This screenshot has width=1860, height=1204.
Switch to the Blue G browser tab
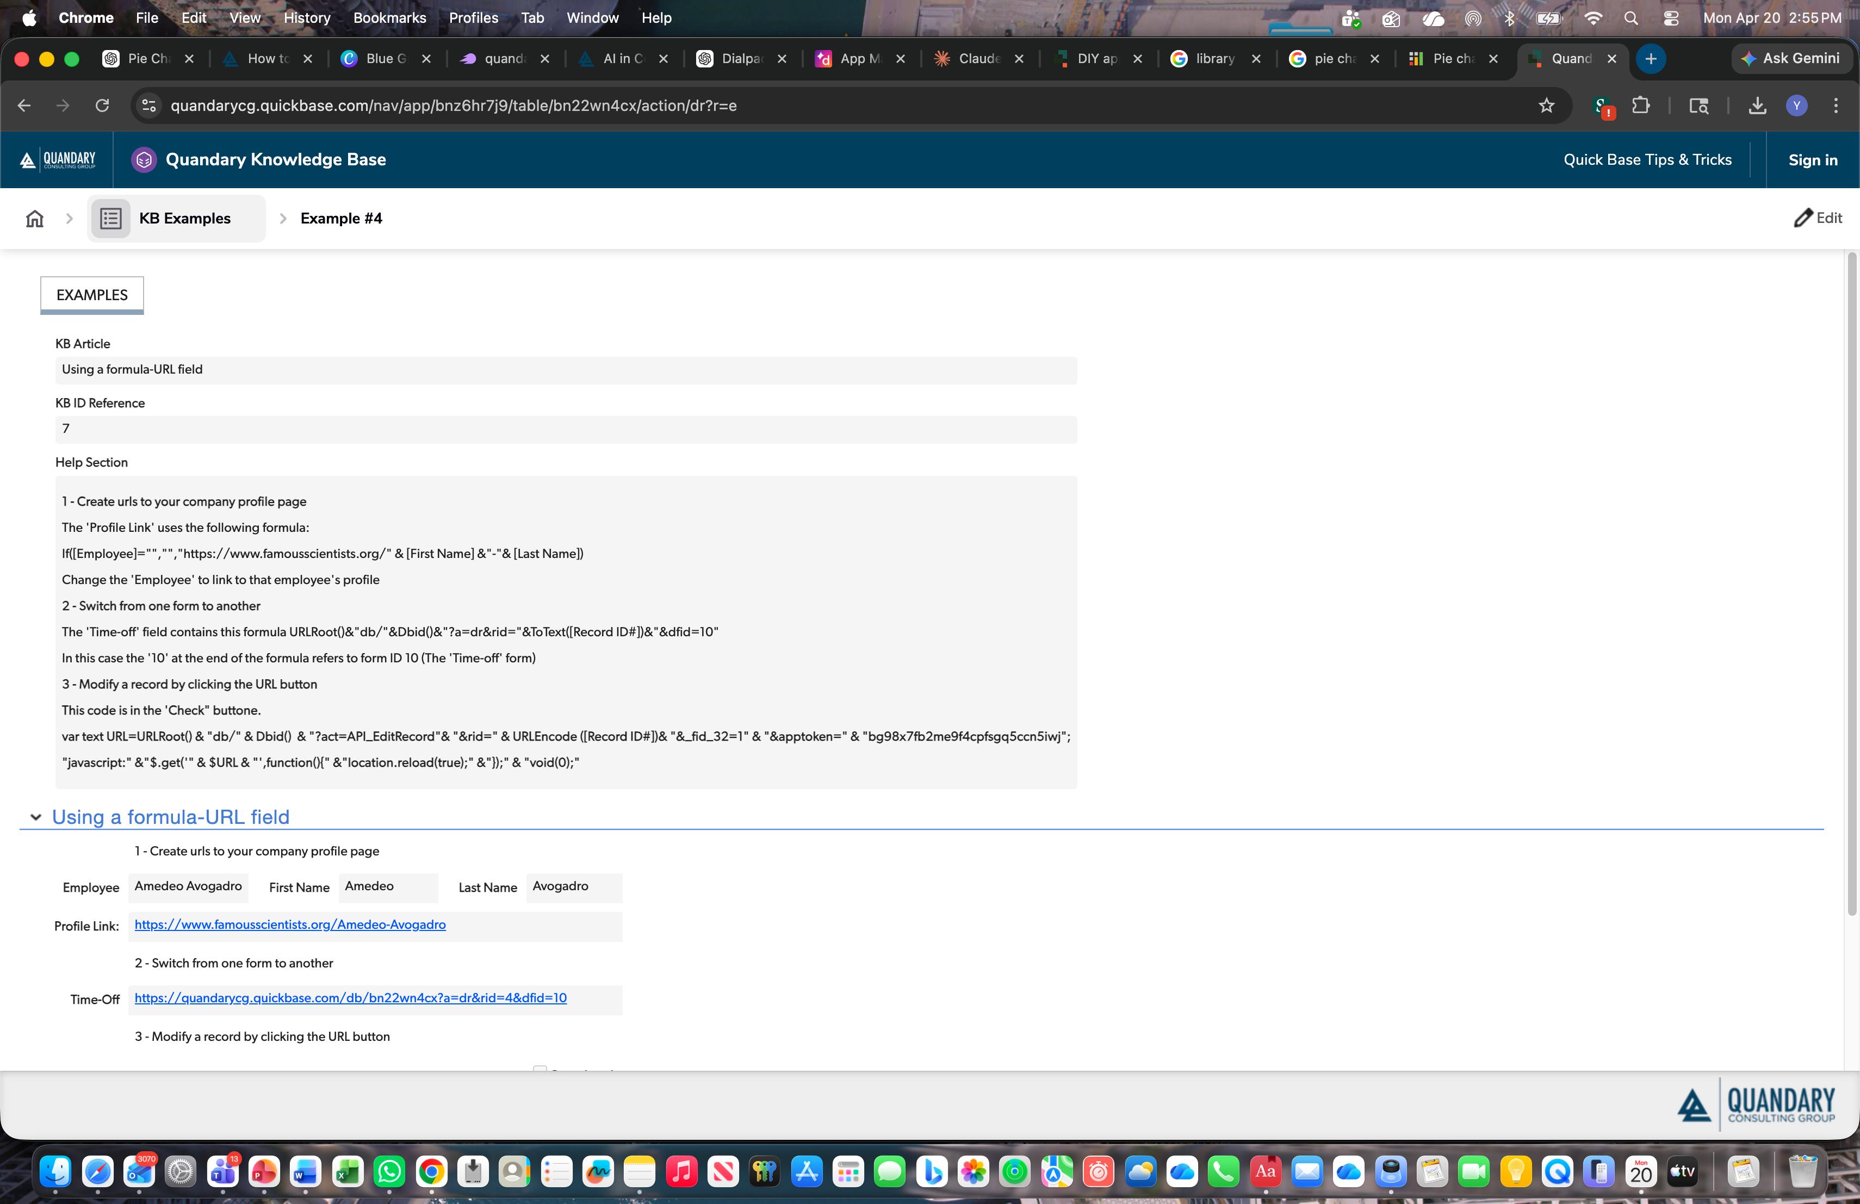tap(386, 59)
